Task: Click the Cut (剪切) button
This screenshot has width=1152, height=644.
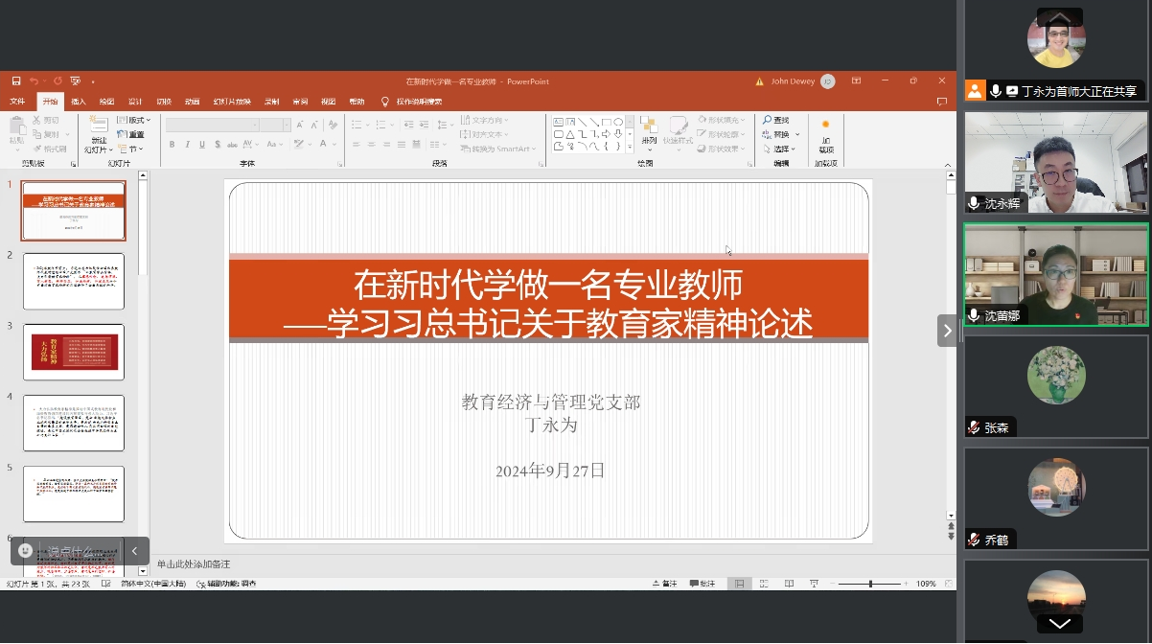Action: pyautogui.click(x=45, y=120)
